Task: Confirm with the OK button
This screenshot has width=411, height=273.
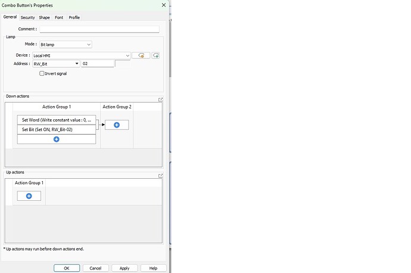Action: (x=67, y=268)
